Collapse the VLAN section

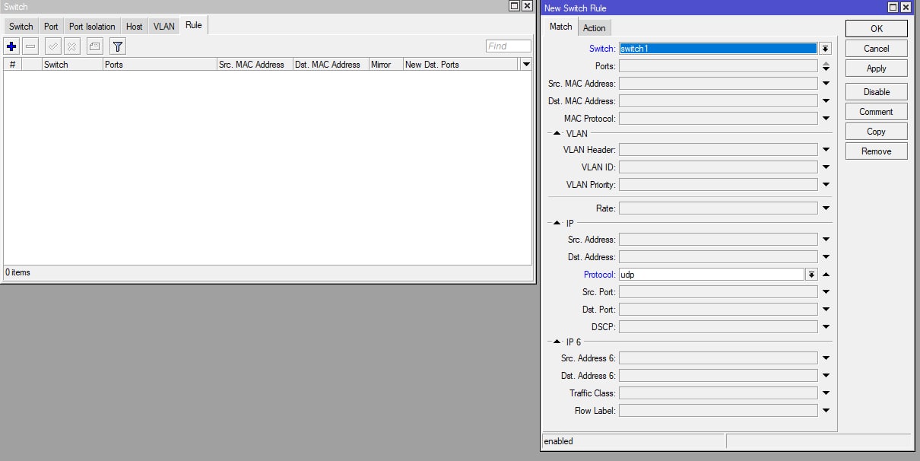click(x=557, y=134)
